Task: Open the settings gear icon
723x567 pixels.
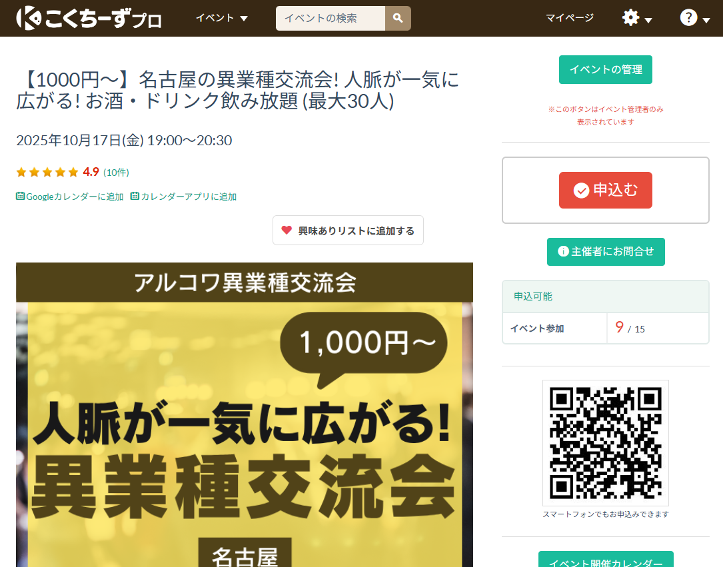Action: click(x=630, y=18)
